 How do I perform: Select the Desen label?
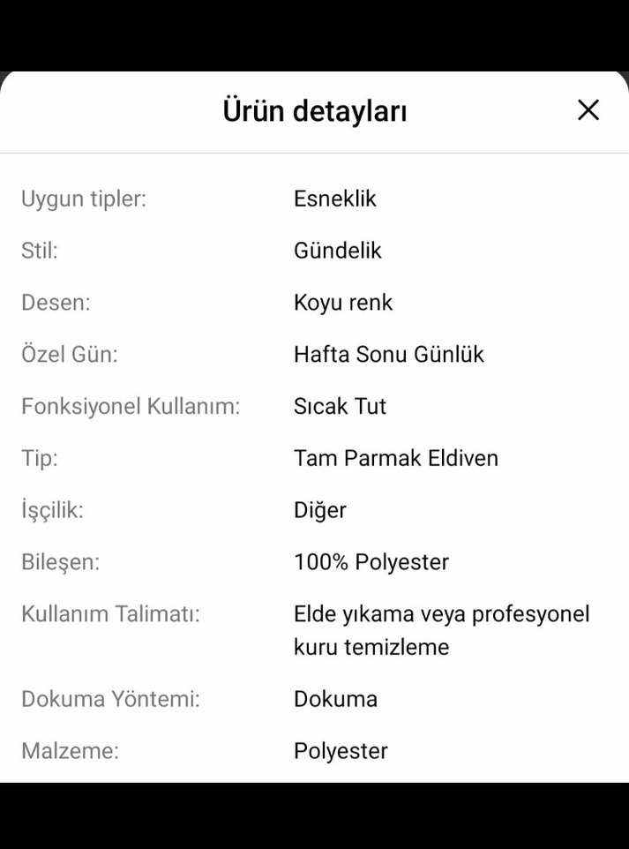(55, 303)
